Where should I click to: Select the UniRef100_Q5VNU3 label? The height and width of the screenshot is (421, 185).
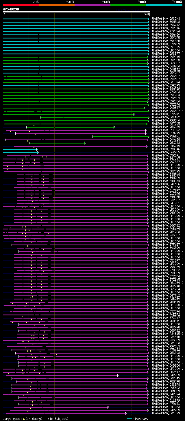tap(166, 98)
